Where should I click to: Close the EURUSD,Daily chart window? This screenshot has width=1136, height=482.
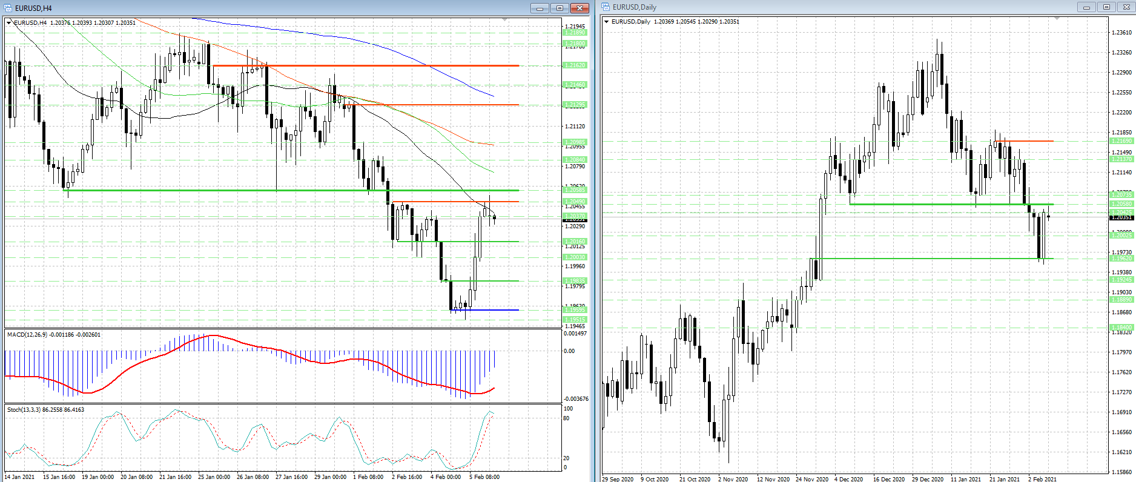point(1126,7)
